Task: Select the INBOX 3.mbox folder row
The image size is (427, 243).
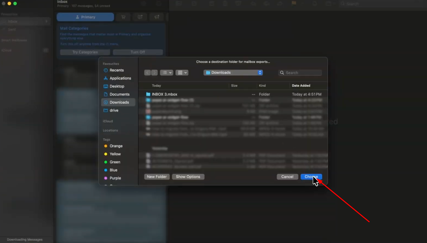Action: tap(233, 94)
